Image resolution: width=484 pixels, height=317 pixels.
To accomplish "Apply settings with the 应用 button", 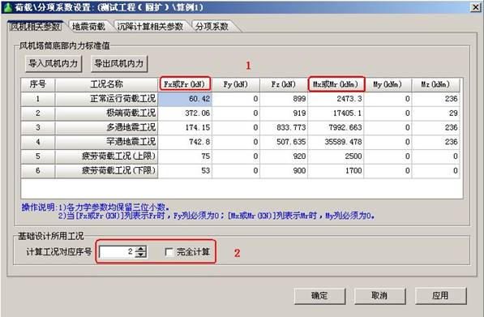I will pyautogui.click(x=440, y=296).
